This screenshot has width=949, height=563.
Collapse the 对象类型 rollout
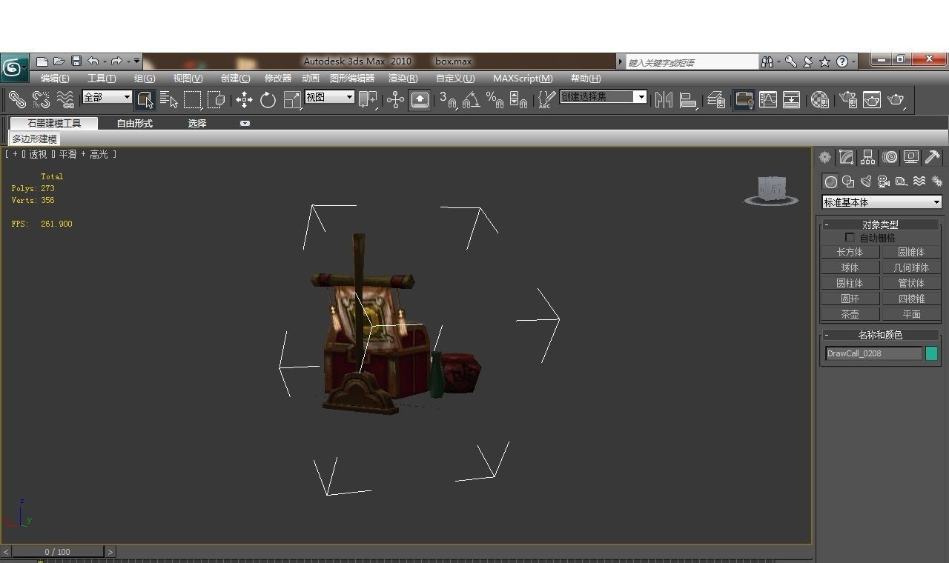pyautogui.click(x=880, y=224)
